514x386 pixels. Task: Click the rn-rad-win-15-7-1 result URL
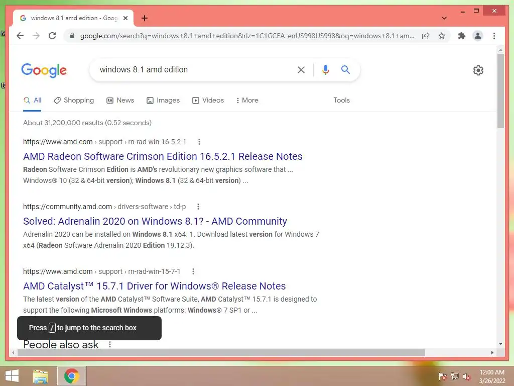tap(101, 271)
